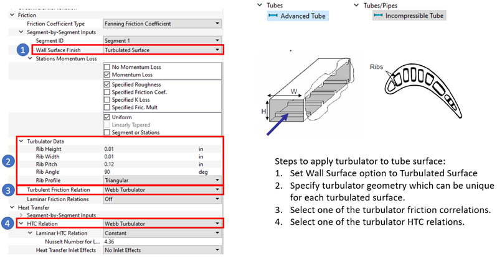Open the Wall Surface Finish dropdown
Screen dimensions: 497x257
pos(217,49)
